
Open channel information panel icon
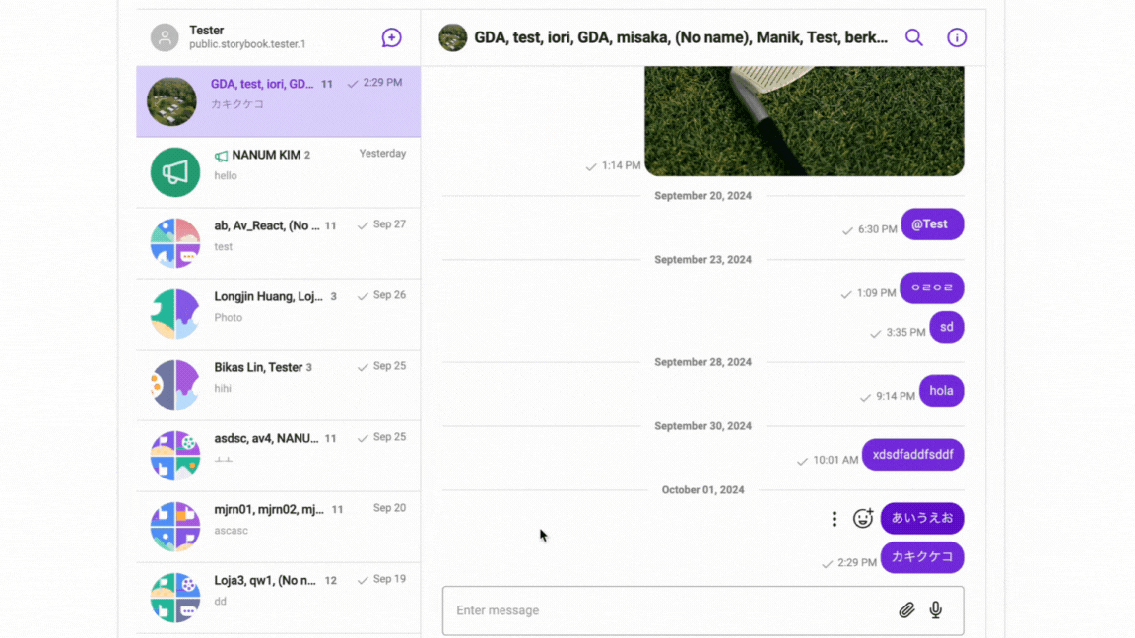pyautogui.click(x=957, y=37)
